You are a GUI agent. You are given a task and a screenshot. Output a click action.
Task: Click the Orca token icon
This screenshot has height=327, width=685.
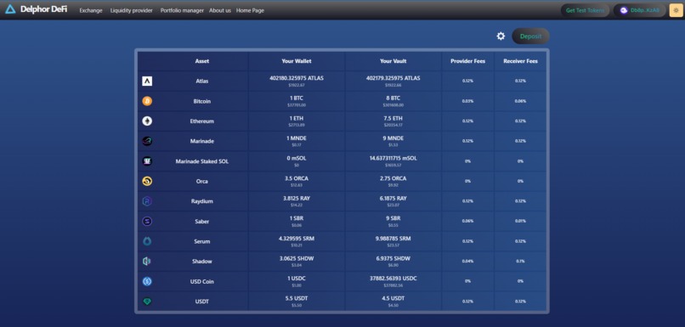point(147,181)
